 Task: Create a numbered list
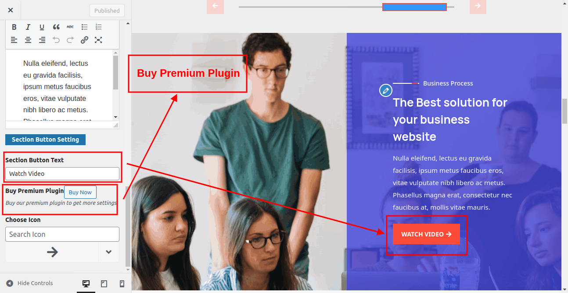98,27
